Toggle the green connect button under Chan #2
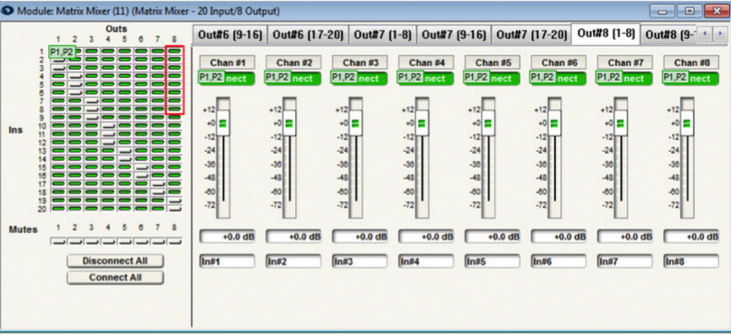Screen dimensions: 731x336 click(x=293, y=78)
